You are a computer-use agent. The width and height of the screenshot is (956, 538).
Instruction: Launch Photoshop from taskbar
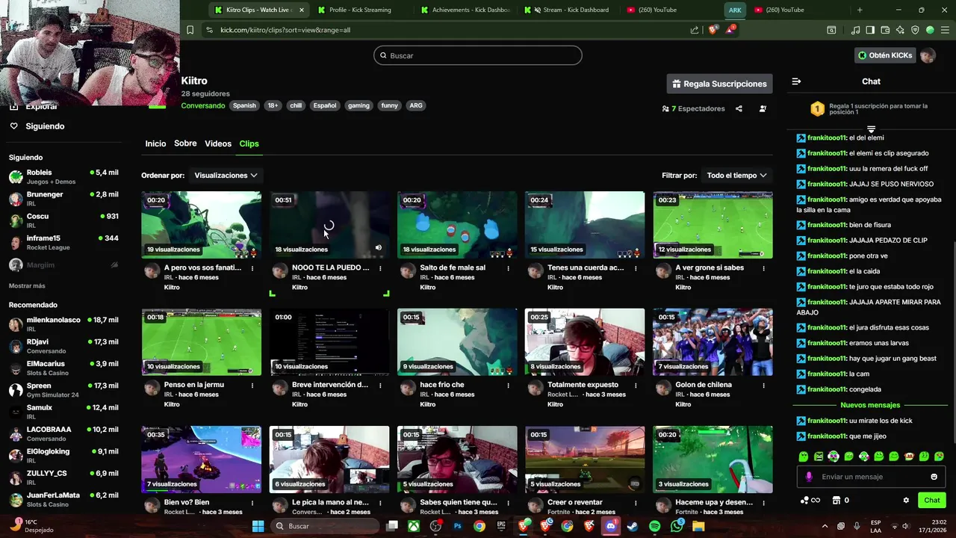(x=457, y=526)
